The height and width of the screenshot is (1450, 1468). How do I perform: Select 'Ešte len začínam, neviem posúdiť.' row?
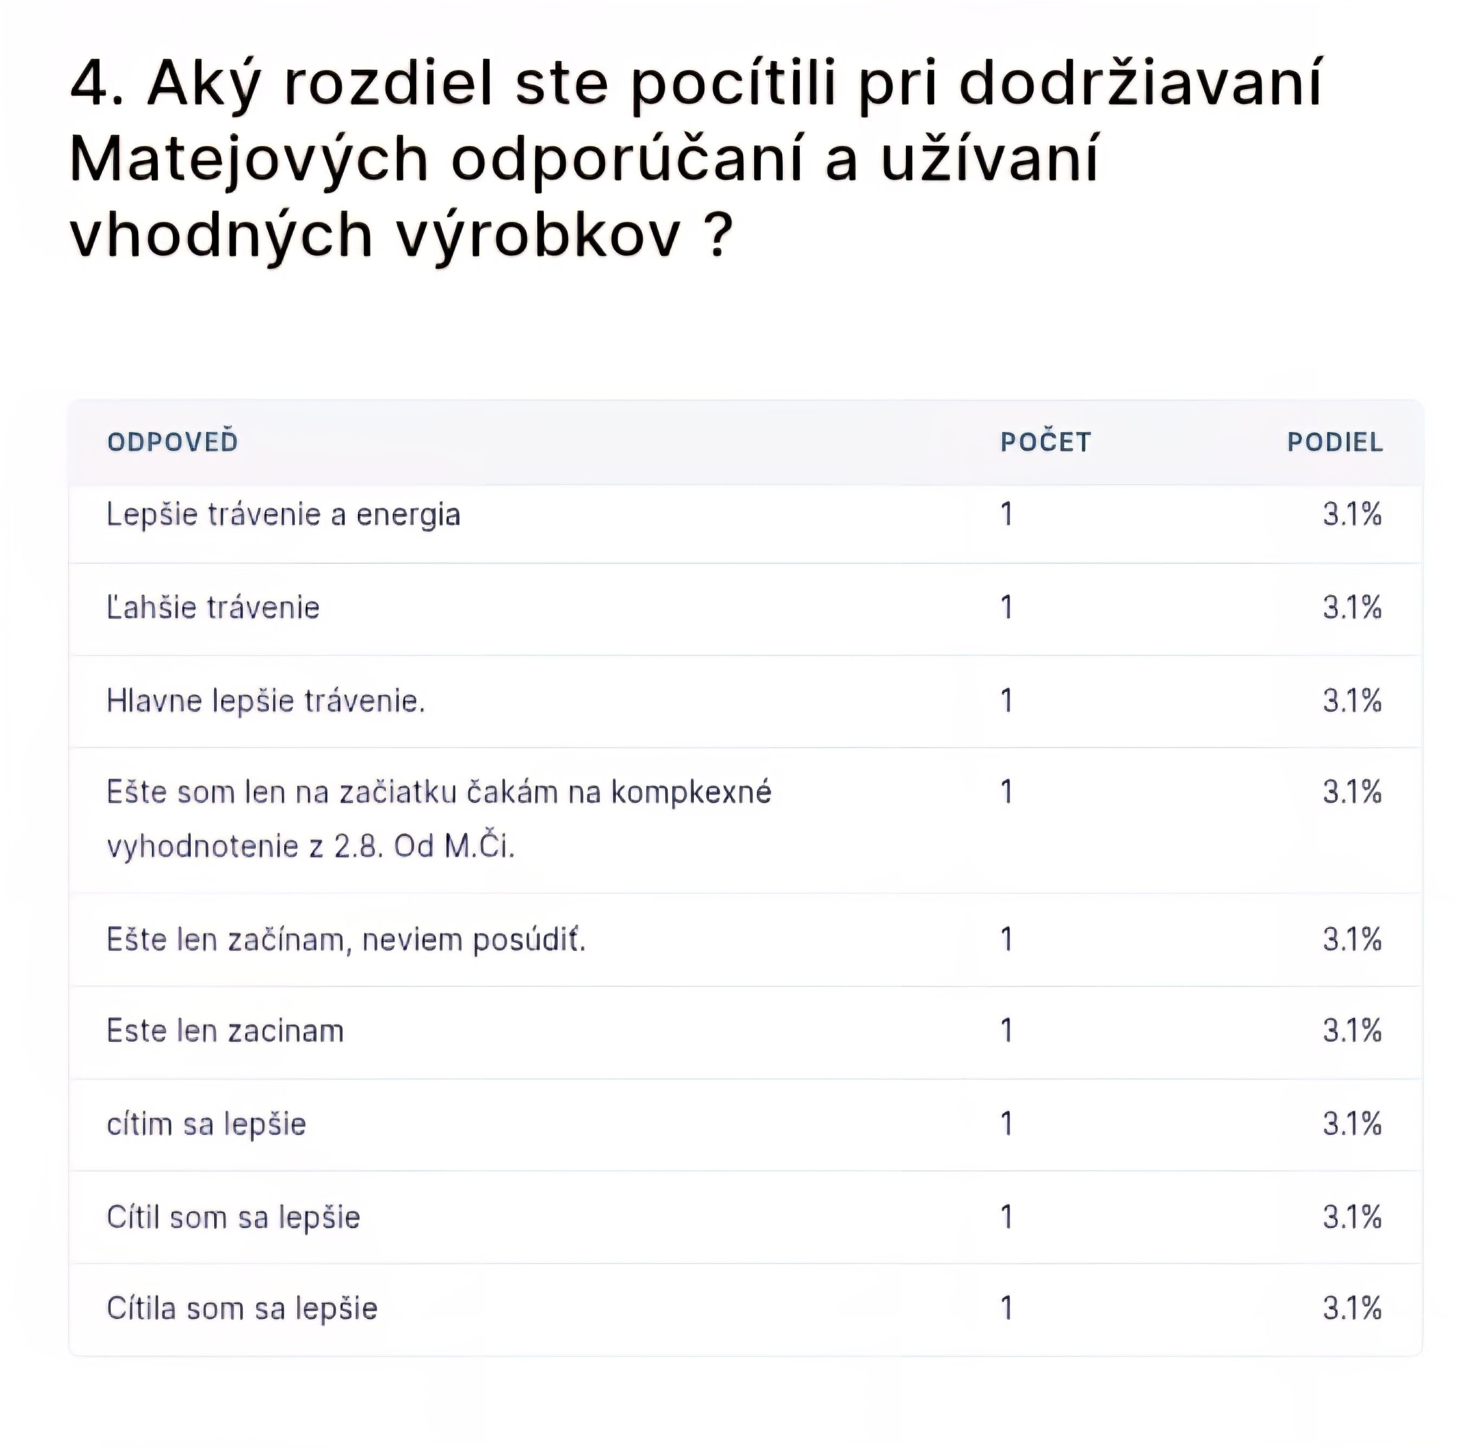click(346, 940)
